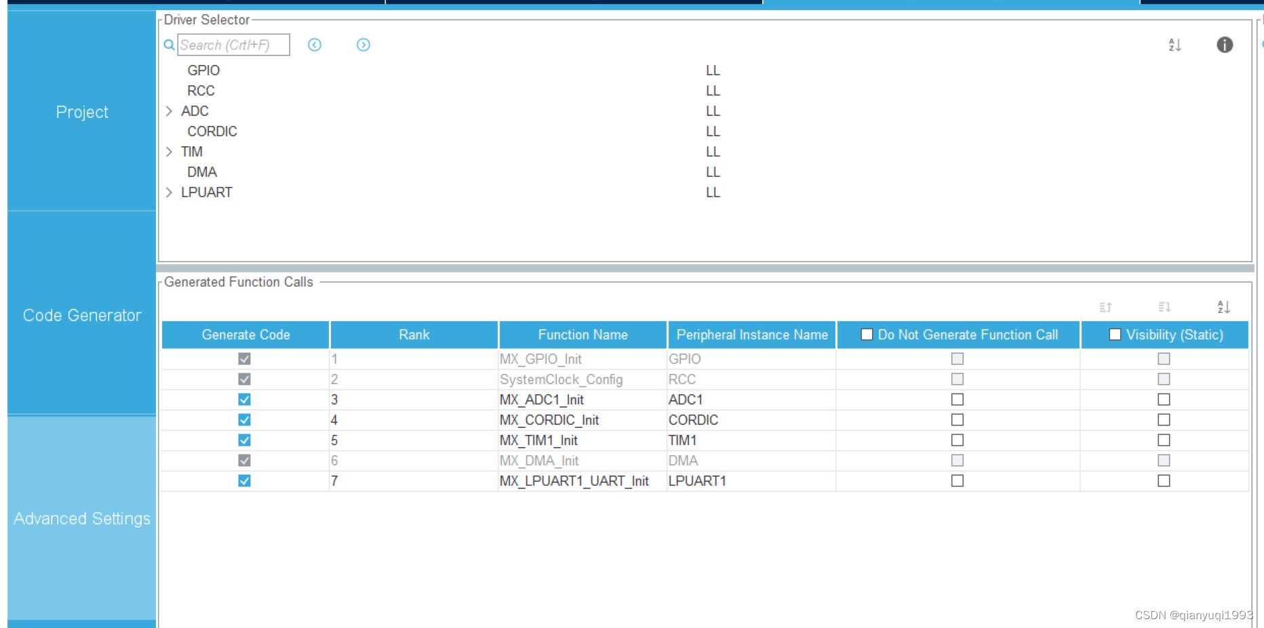Click inside the Search (Ctrl+F) field

tap(233, 45)
